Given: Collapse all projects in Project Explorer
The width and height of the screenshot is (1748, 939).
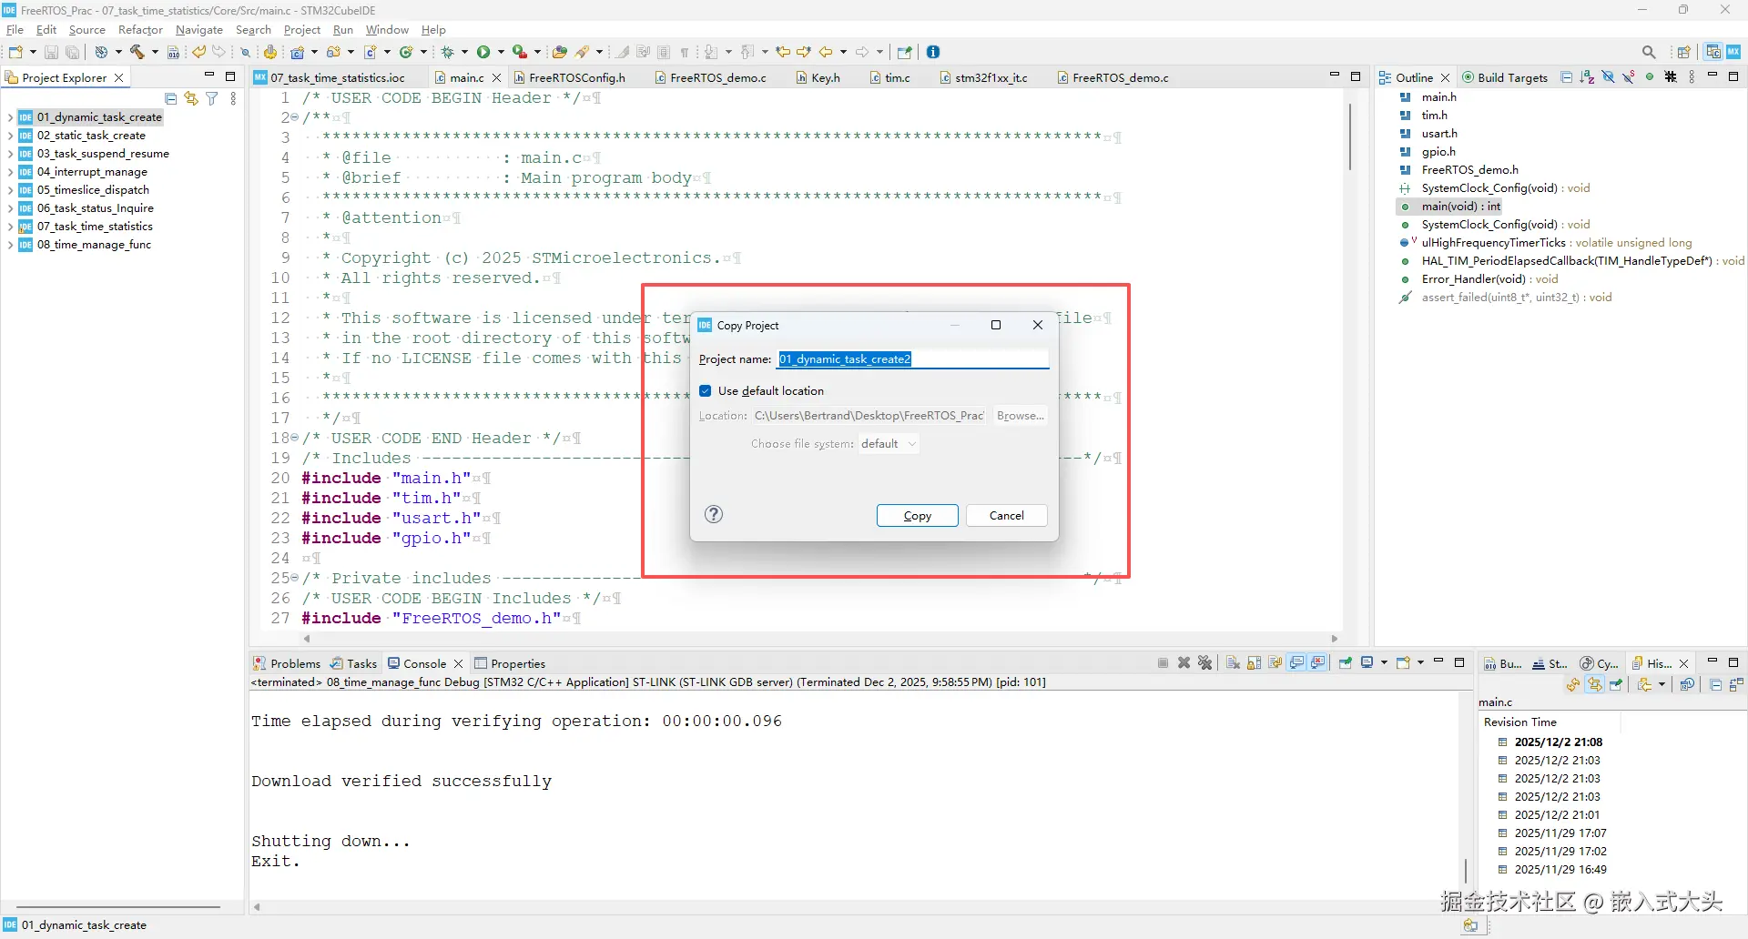Looking at the screenshot, I should click(171, 98).
